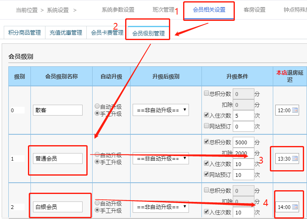Edit 网站预订 value 0 in 散客 row
Image resolution: width=307 pixels, height=219 pixels.
[x=244, y=126]
